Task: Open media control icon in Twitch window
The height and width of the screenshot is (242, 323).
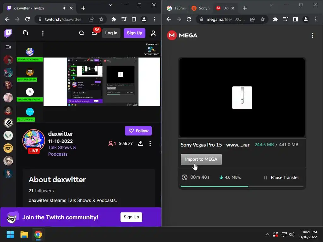Action: click(124, 19)
